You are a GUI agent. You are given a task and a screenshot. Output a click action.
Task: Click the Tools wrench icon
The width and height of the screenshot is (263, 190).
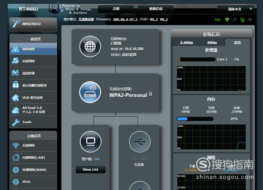[16, 122]
